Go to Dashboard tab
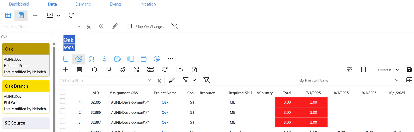Image resolution: width=414 pixels, height=132 pixels. pos(19,4)
